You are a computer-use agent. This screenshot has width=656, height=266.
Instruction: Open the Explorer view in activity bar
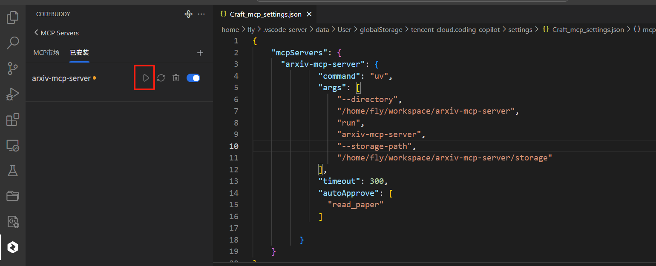13,17
